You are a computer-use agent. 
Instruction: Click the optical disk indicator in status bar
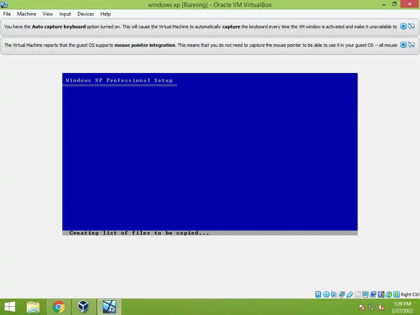326,294
